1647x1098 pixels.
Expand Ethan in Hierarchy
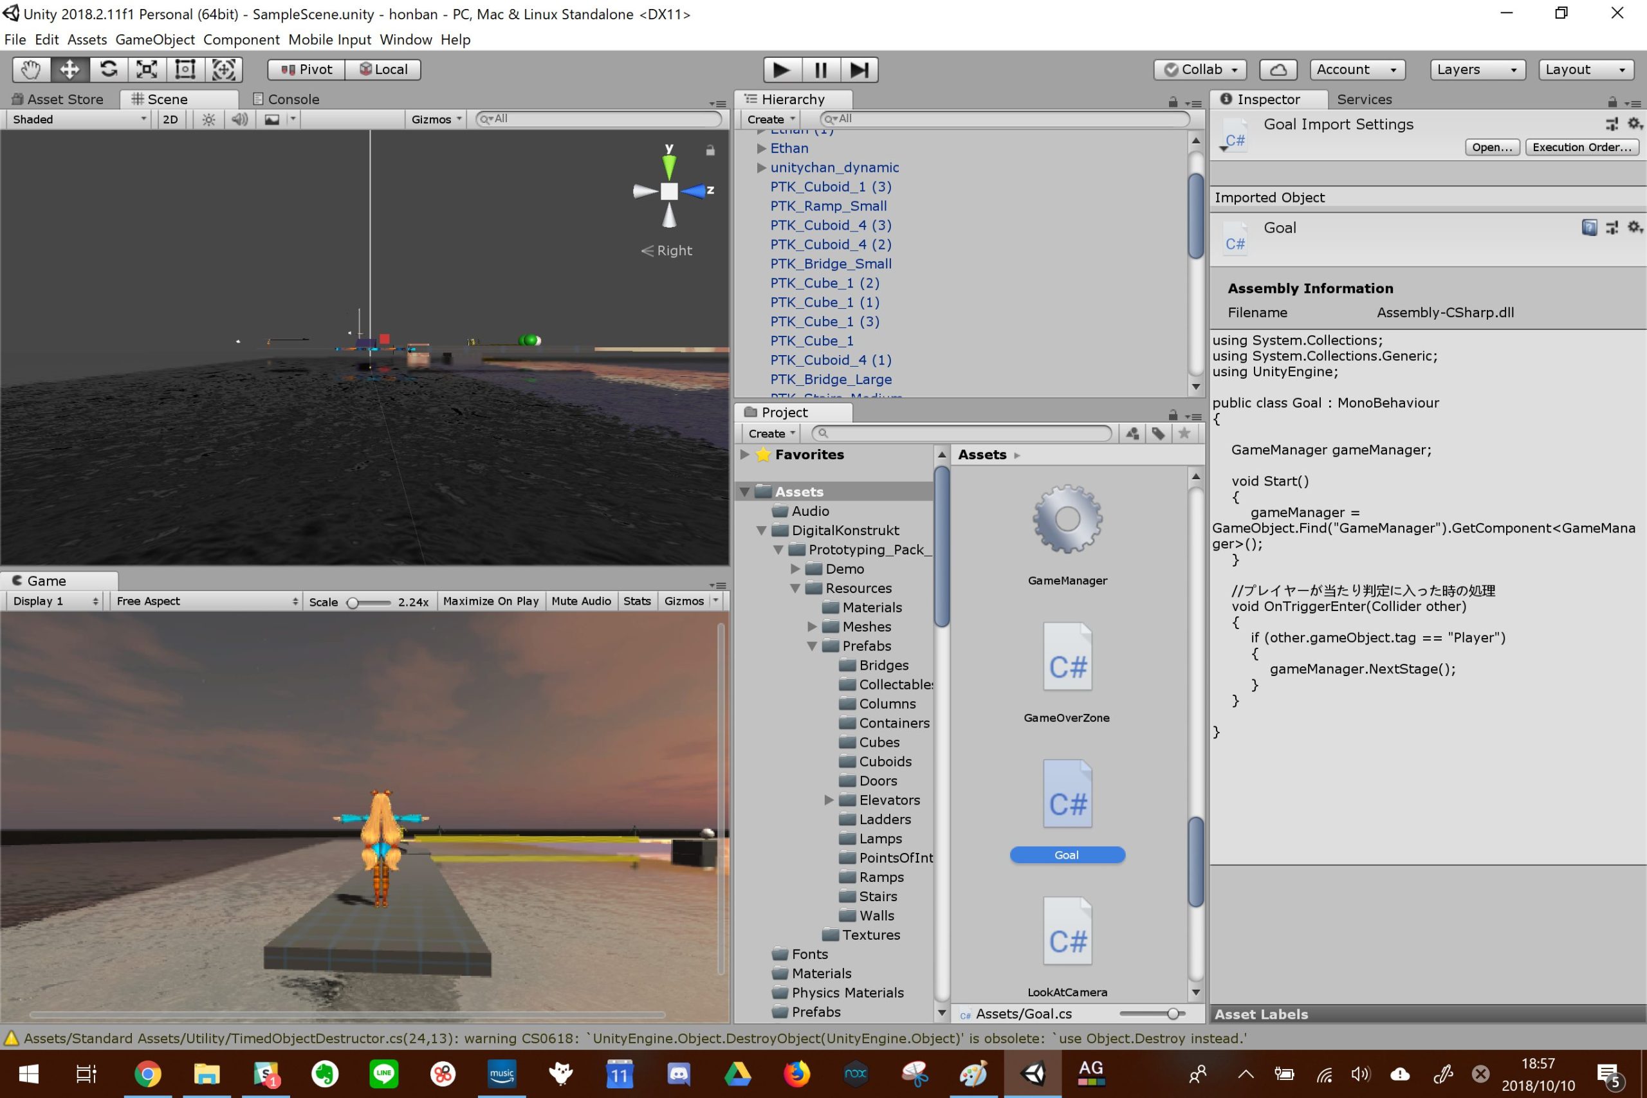click(761, 149)
